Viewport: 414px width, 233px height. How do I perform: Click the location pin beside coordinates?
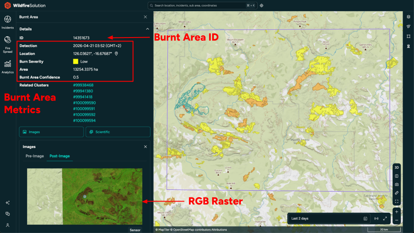(x=116, y=54)
